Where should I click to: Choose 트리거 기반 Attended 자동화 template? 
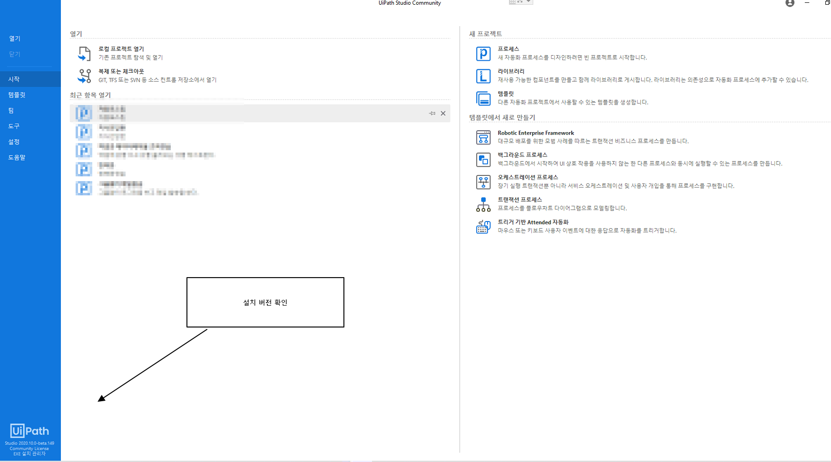click(x=533, y=222)
